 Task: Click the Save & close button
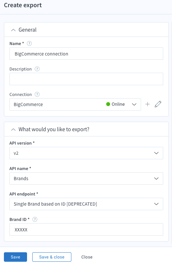pyautogui.click(x=52, y=257)
